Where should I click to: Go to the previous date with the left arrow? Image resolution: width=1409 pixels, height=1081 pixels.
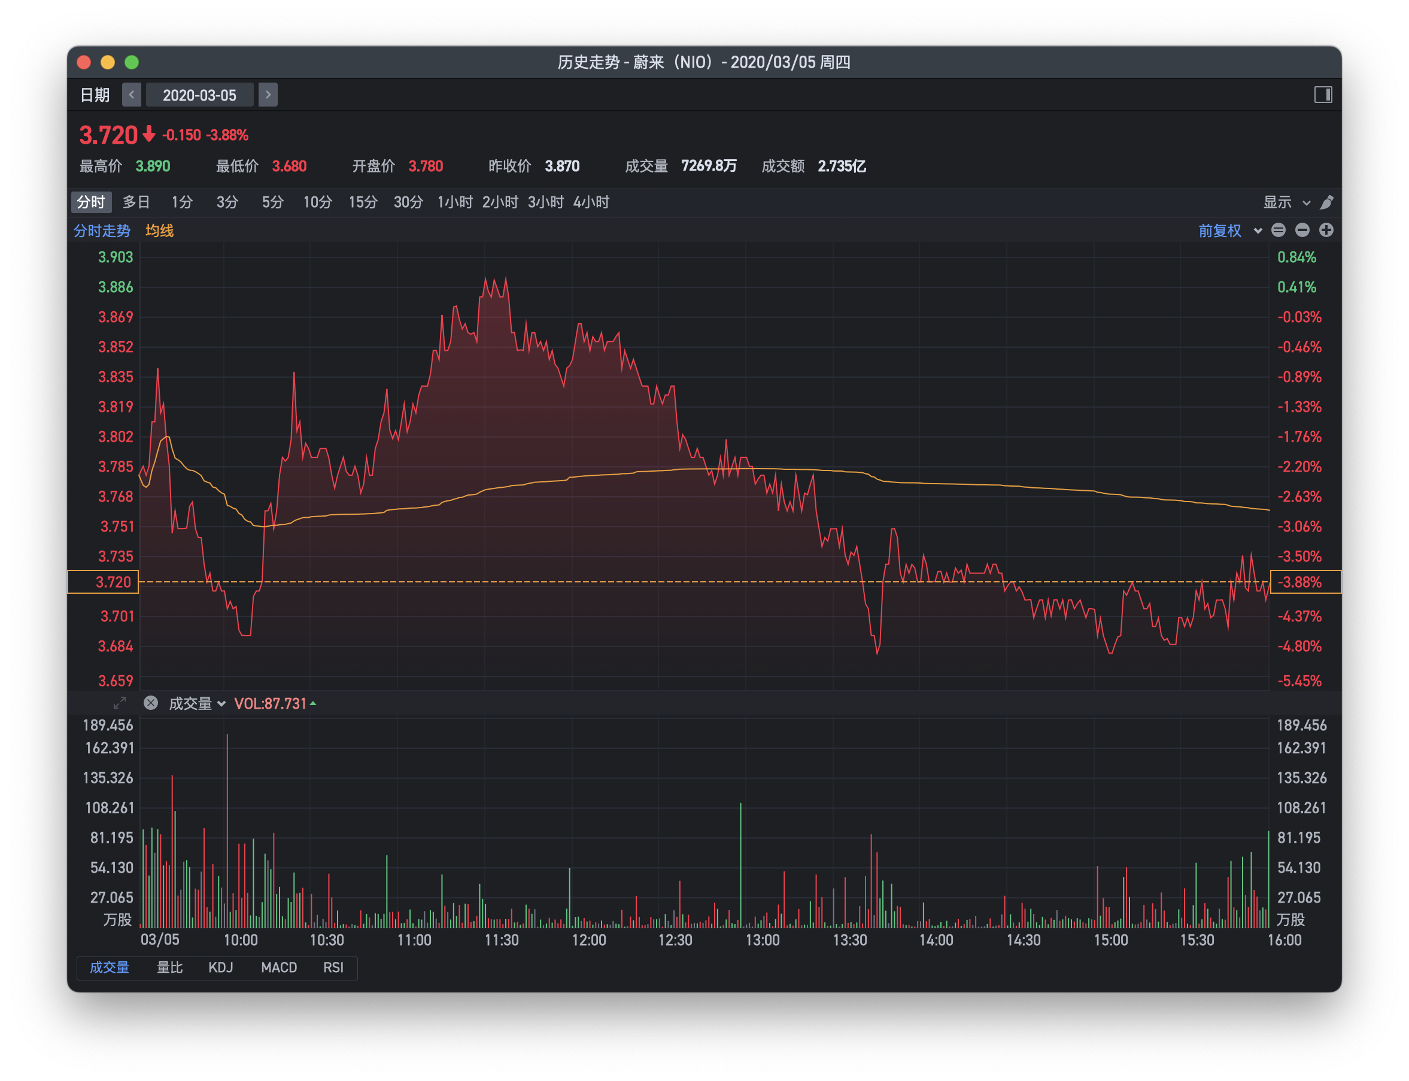[x=131, y=95]
